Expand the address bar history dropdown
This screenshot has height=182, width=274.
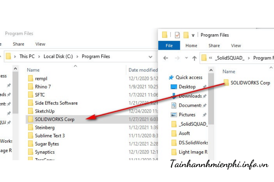pos(150,57)
